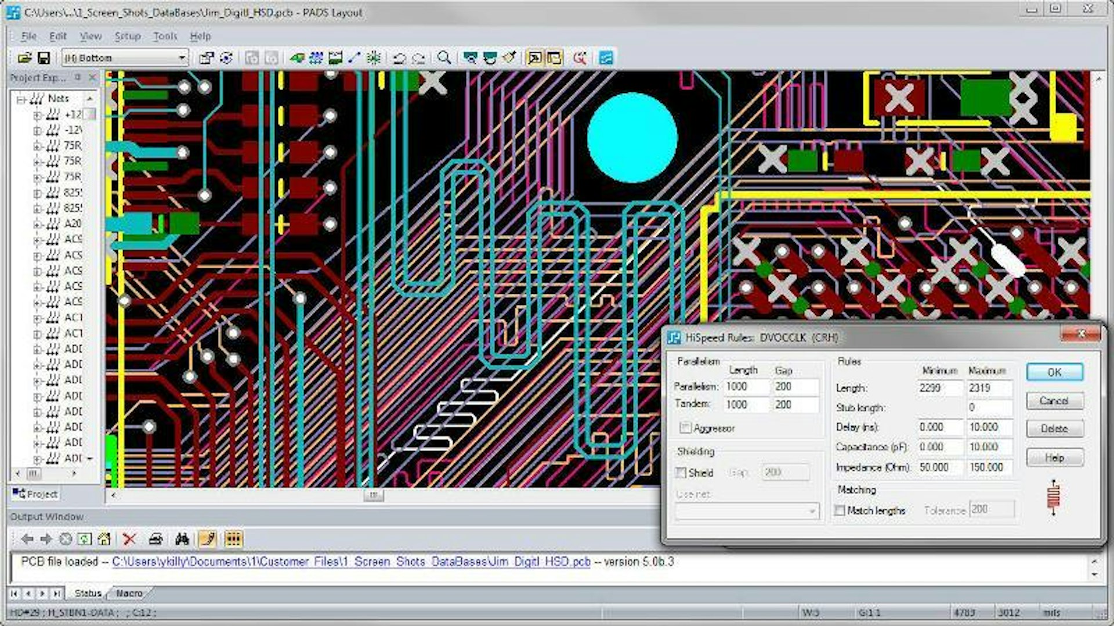The image size is (1114, 626).
Task: Click the horizontal scrollbar thumb under the canvas
Action: 373,495
